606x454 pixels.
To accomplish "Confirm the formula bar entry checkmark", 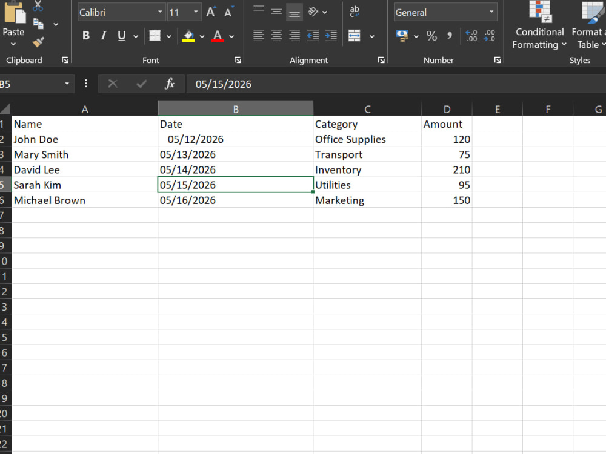I will point(141,84).
